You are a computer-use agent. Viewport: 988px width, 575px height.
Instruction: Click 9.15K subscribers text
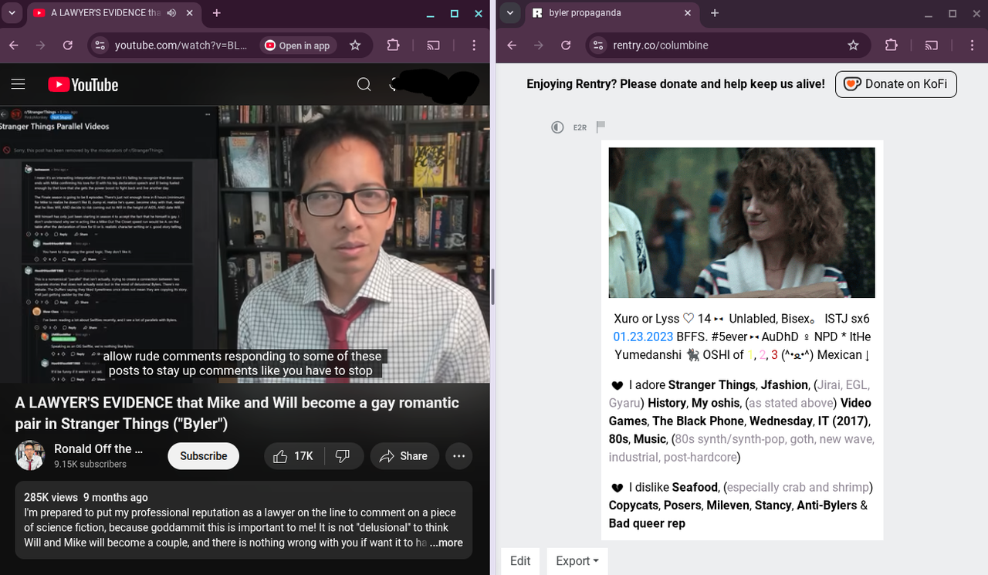(90, 464)
